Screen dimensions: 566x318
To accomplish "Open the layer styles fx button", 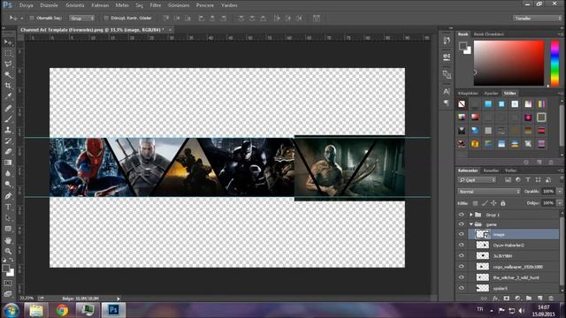I will point(495,299).
